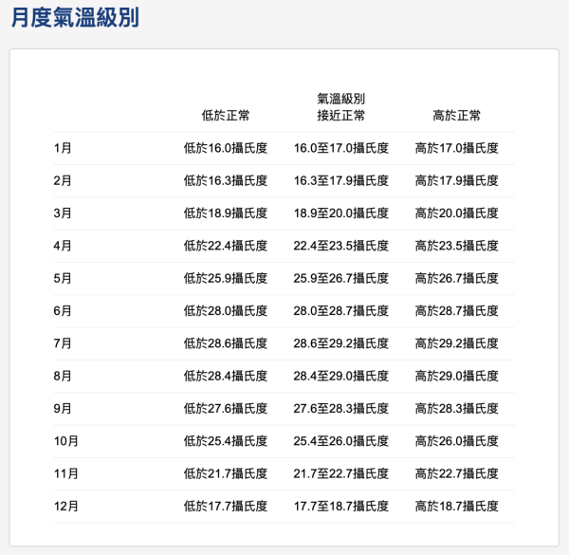Click the 4月 row label
Viewport: 569px width, 555px height.
point(63,246)
